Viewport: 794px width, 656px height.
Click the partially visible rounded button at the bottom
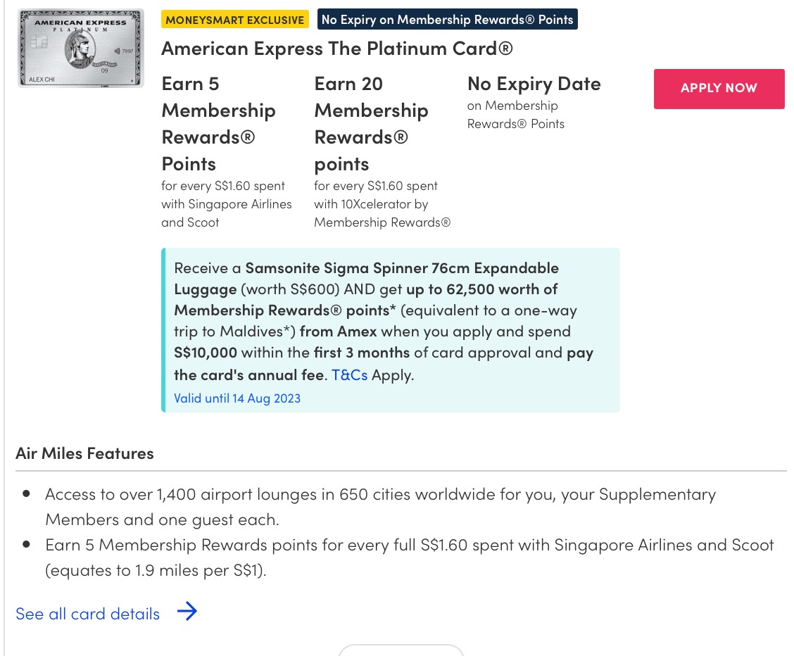point(401,650)
